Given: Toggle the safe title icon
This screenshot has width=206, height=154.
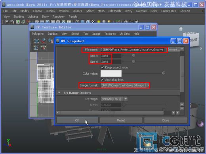Looking at the screenshot, I should coord(69,22).
